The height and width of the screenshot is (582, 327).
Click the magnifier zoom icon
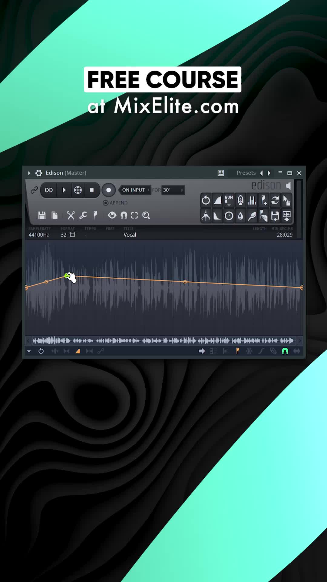point(146,215)
